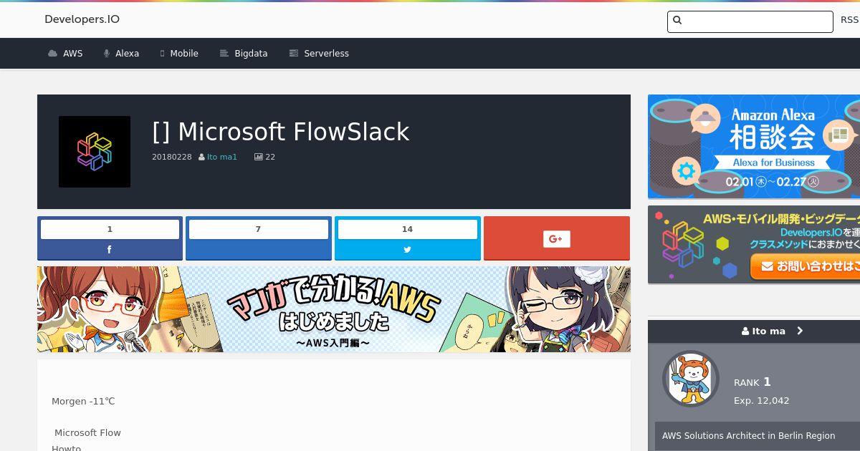
Task: Share via the Twitter bird button
Action: [407, 250]
